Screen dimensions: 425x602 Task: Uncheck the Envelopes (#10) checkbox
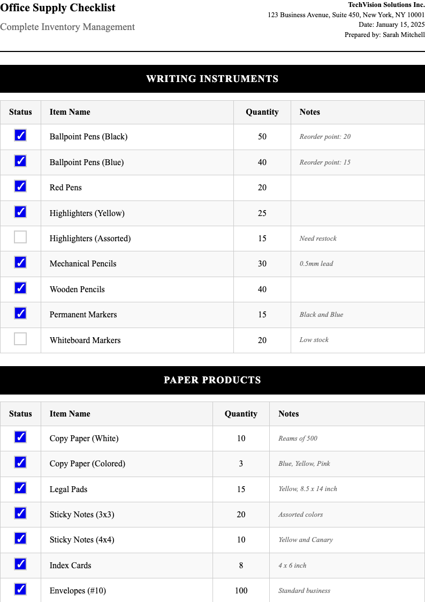point(20,589)
